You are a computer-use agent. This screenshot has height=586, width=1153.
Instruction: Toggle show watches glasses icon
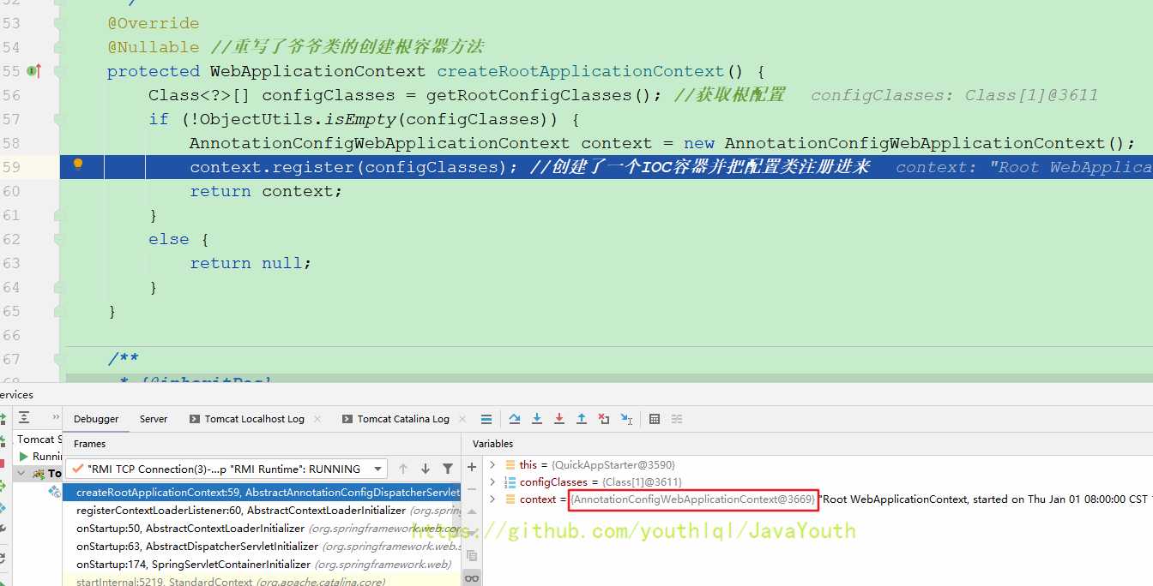coord(472,578)
